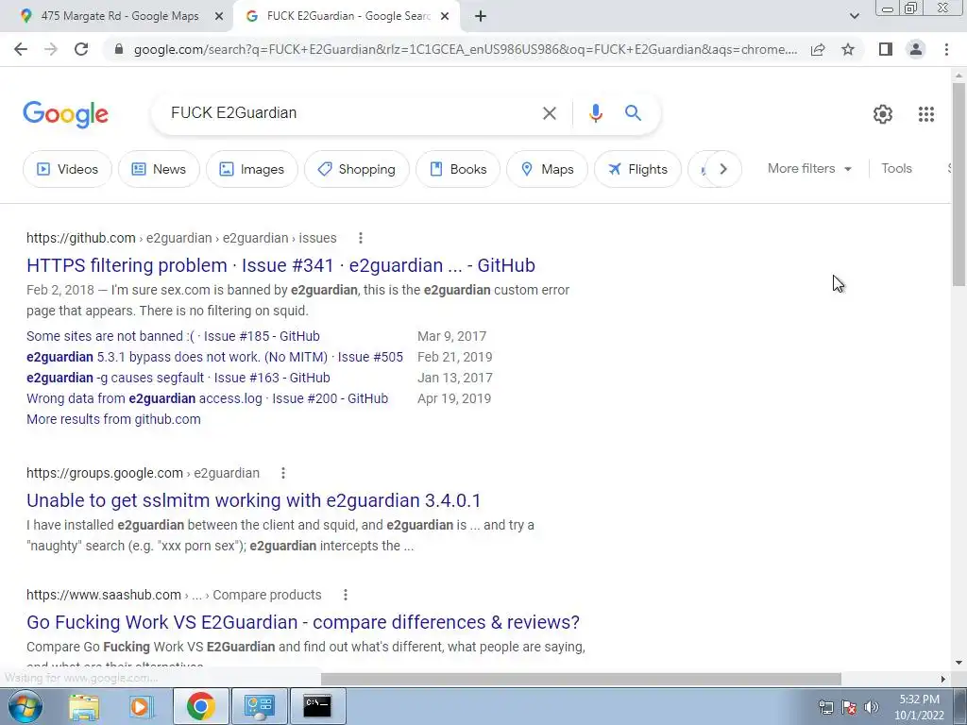Click More results from github.com
Image resolution: width=967 pixels, height=725 pixels.
point(113,419)
